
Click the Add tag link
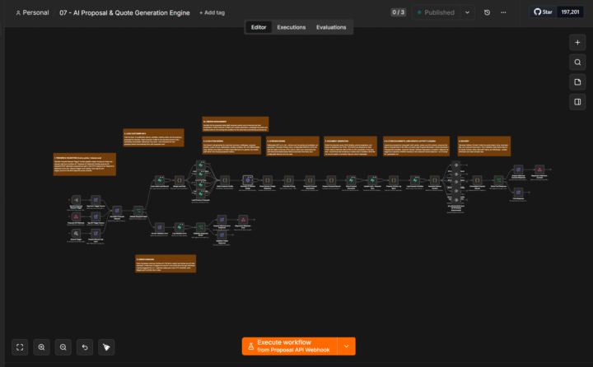212,12
